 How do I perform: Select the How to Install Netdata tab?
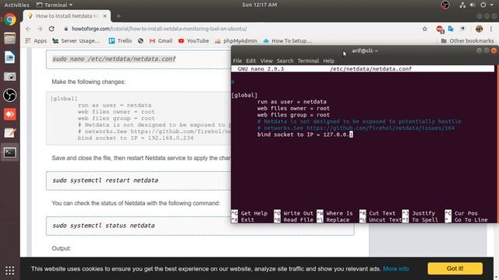[67, 16]
